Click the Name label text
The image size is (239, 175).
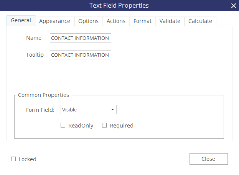point(34,38)
